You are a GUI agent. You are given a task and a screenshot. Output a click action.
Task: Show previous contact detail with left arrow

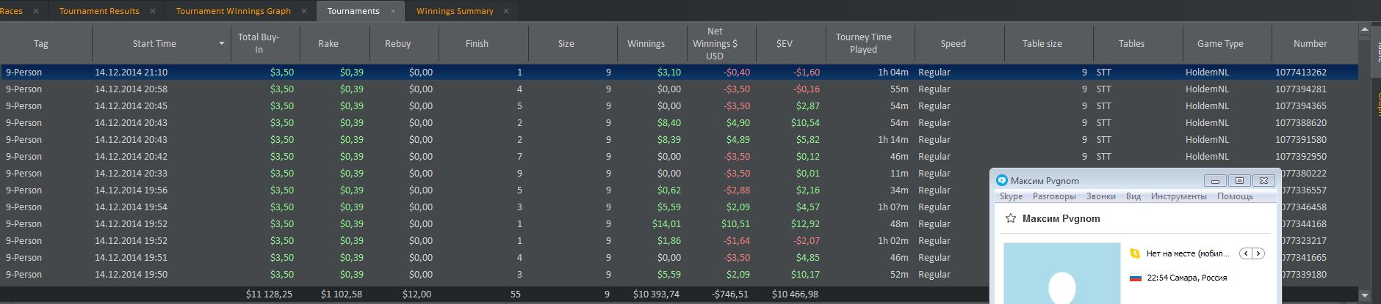(1246, 253)
